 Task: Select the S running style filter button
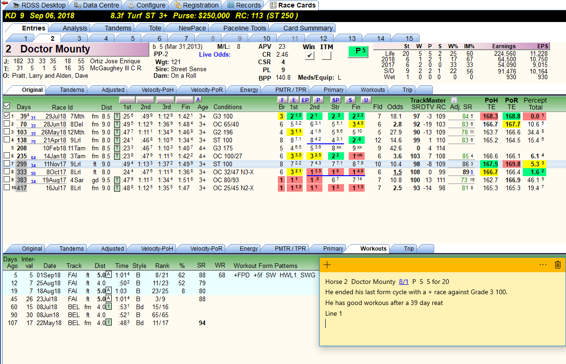[350, 100]
